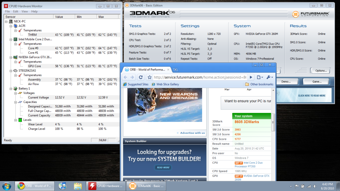340x191 pixels.
Task: Click the web page vertical scrollbar thumb
Action: [273, 122]
